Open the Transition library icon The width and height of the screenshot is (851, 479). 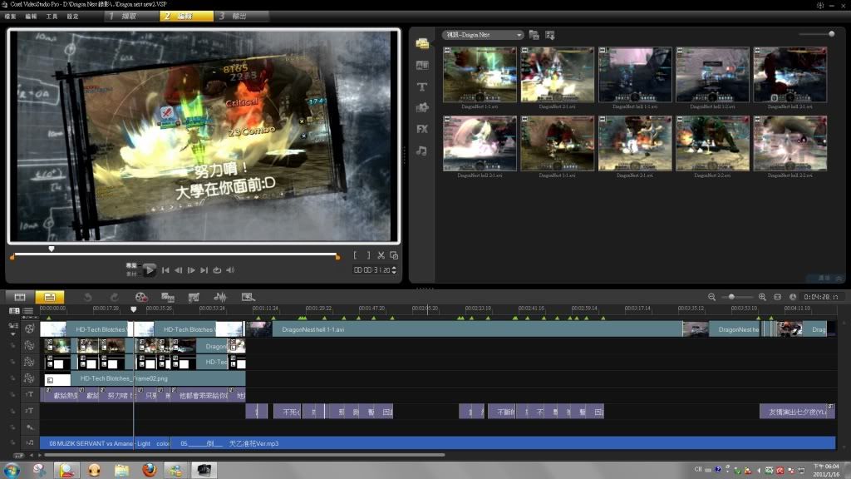coord(422,65)
